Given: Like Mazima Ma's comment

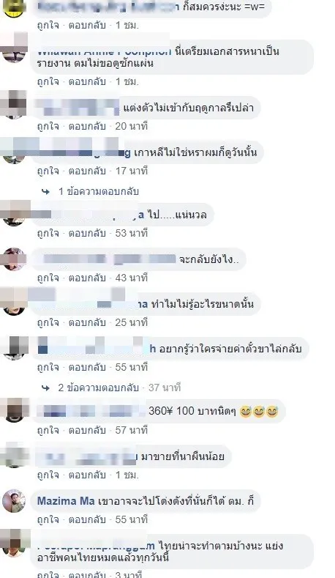Looking at the screenshot, I should 48,519.
